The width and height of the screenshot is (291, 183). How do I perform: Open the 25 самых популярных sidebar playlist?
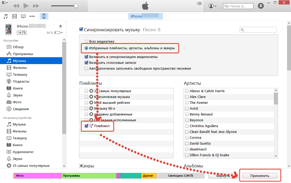click(31, 166)
